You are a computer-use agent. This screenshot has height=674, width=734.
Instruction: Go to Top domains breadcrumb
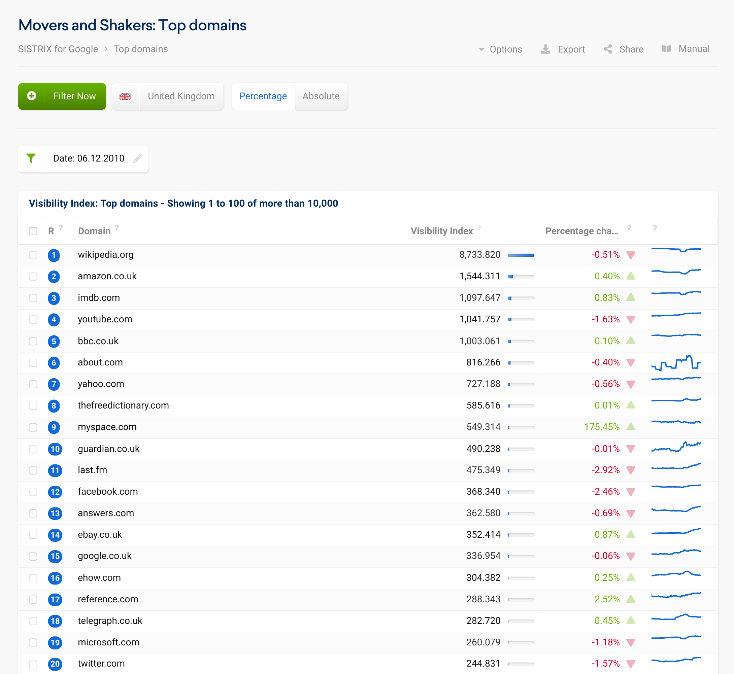click(x=141, y=49)
